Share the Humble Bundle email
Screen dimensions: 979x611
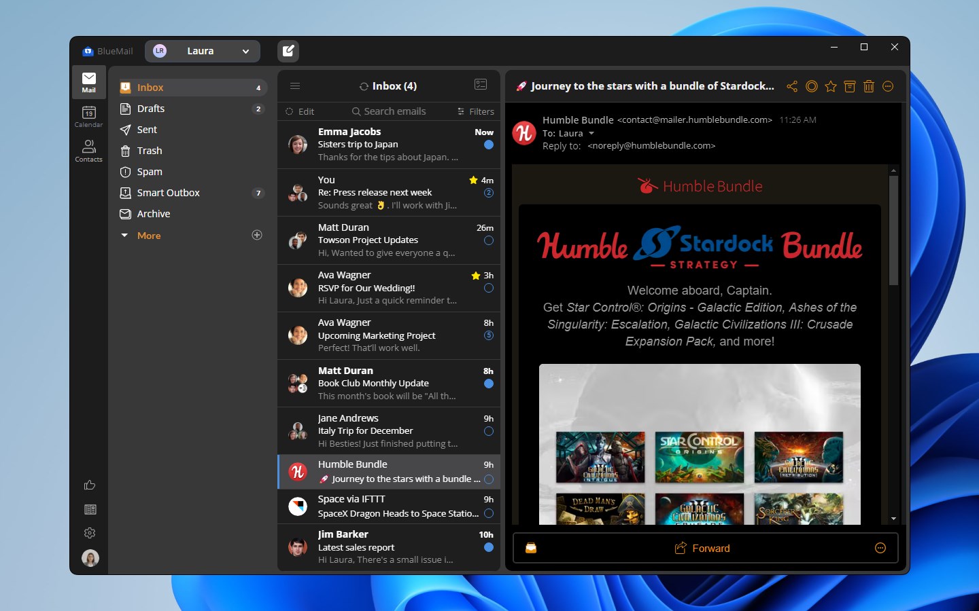coord(791,86)
